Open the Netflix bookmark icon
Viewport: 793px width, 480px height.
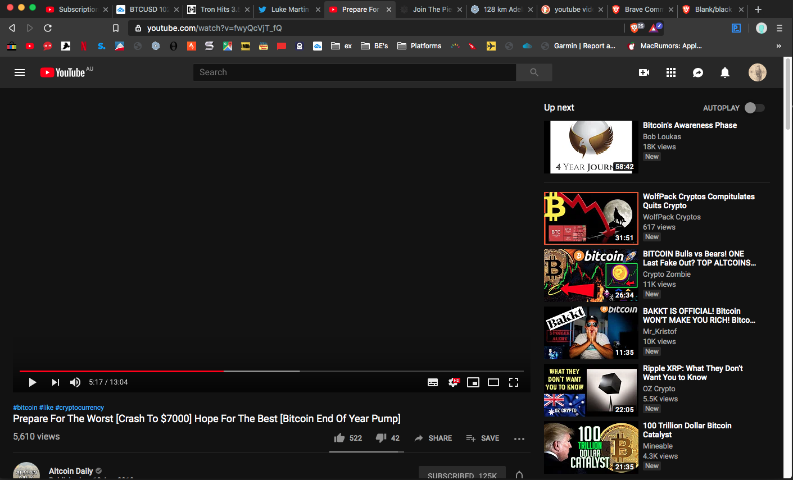coord(84,46)
